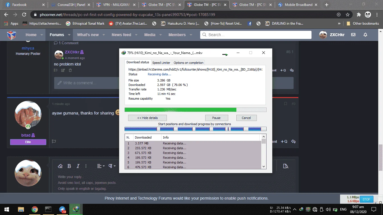Expand the Forums dropdown arrow
Screen dimensions: 383x215
point(69,35)
